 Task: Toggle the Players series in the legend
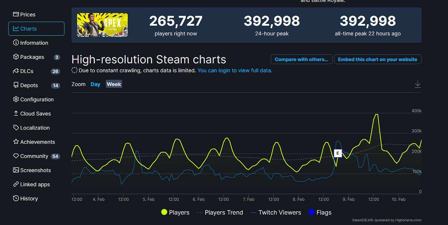pyautogui.click(x=175, y=212)
